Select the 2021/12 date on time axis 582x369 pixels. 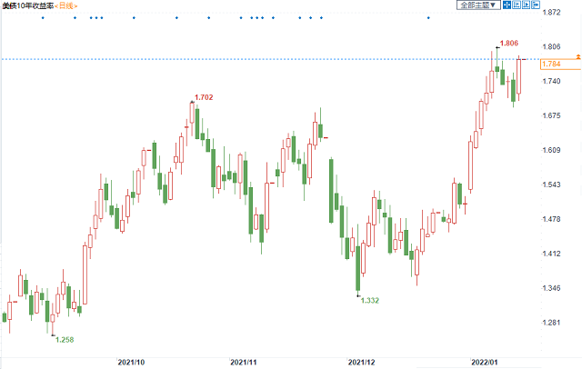pyautogui.click(x=361, y=361)
